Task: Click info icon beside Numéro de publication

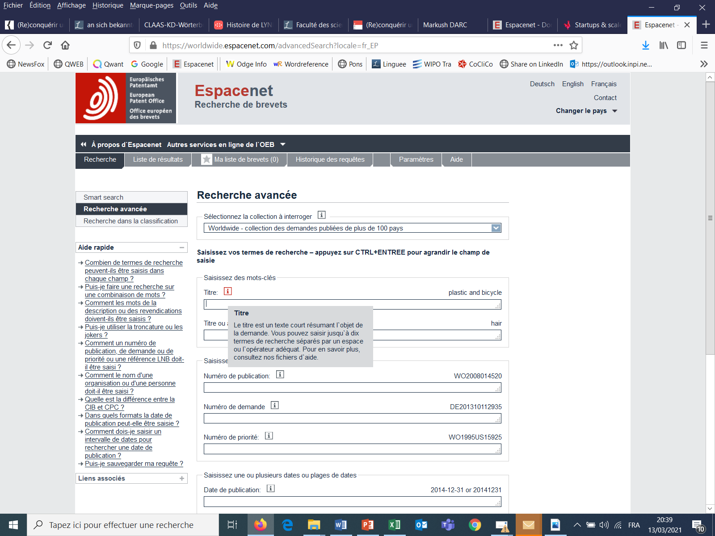Action: (280, 374)
